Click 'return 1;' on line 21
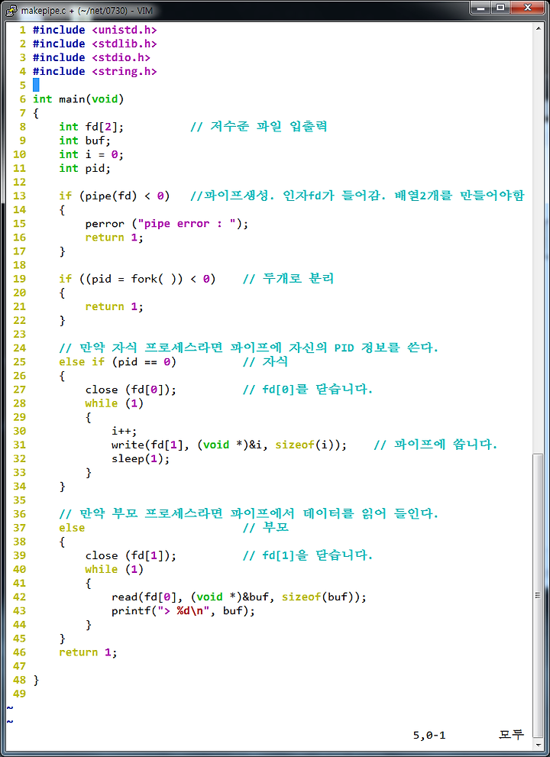 point(115,306)
